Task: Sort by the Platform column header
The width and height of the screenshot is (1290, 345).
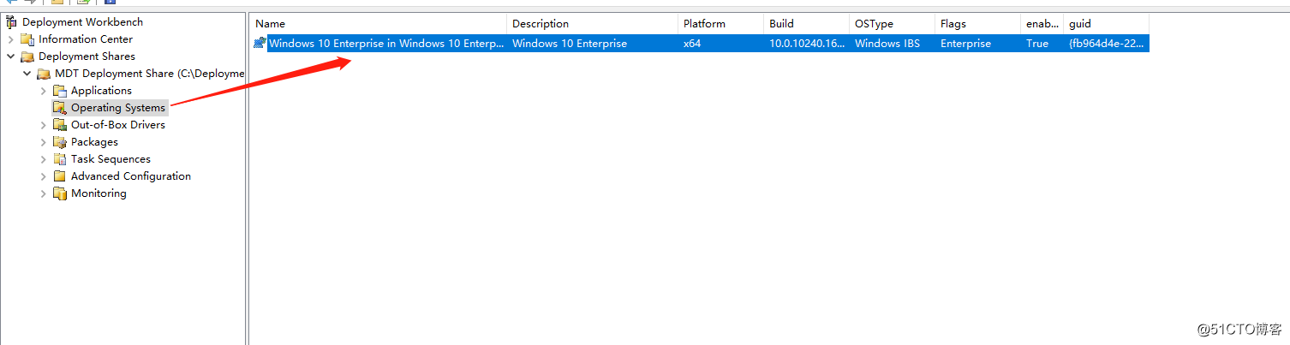Action: 720,24
